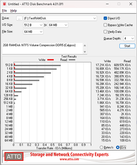
Task: Click the 12 MB row label
Action: coord(9,122)
